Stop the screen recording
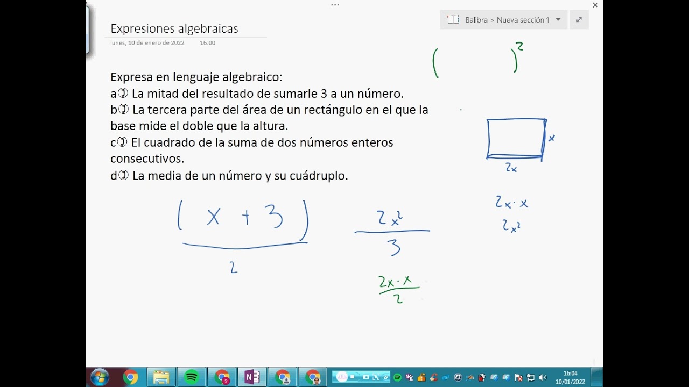Viewport: 689px width, 387px height. pyautogui.click(x=352, y=377)
